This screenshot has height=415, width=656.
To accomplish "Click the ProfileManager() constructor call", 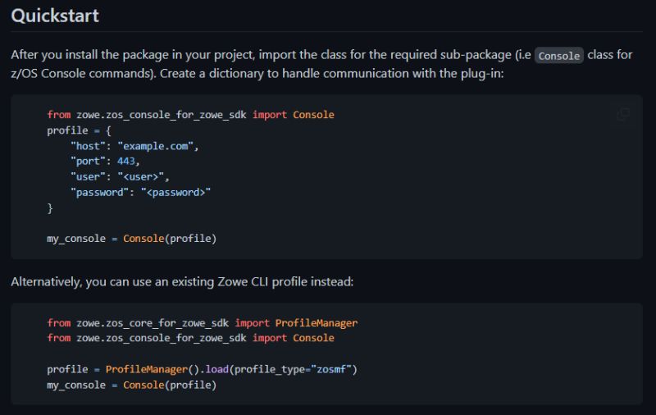I will (x=153, y=369).
